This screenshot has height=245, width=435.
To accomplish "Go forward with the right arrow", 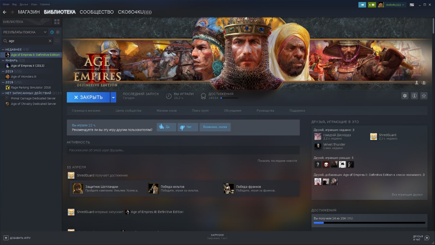I will [x=12, y=12].
